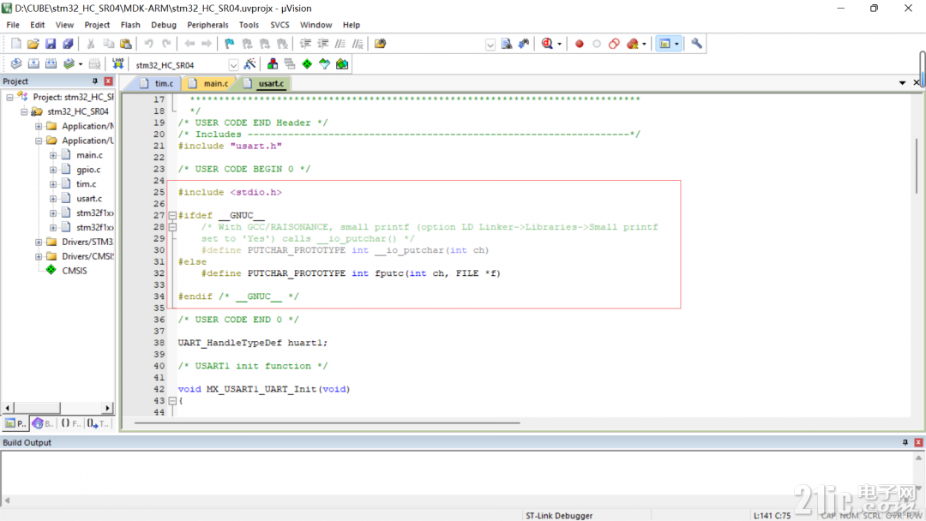This screenshot has width=926, height=521.
Task: Download code to flash with LOAD icon
Action: pyautogui.click(x=118, y=64)
